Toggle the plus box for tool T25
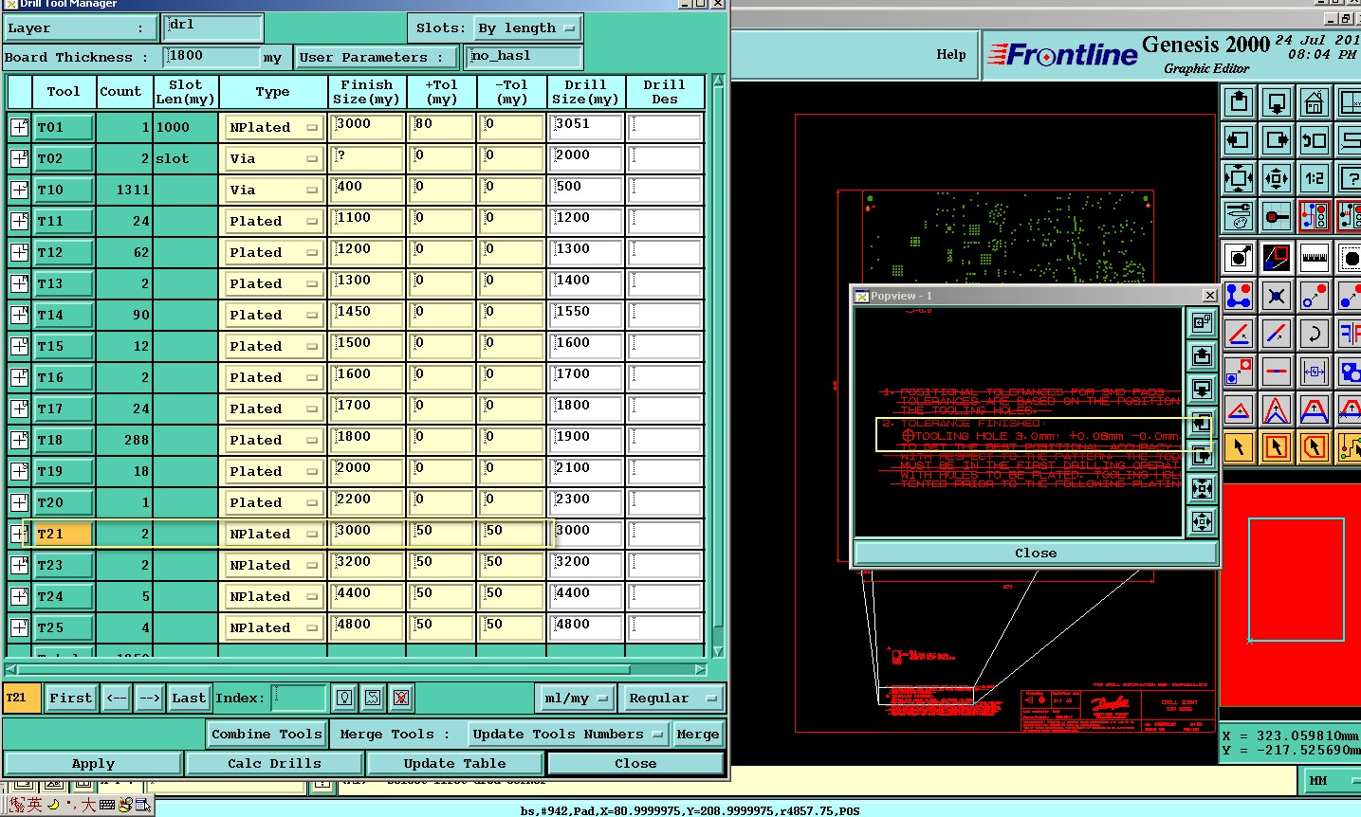 tap(19, 627)
